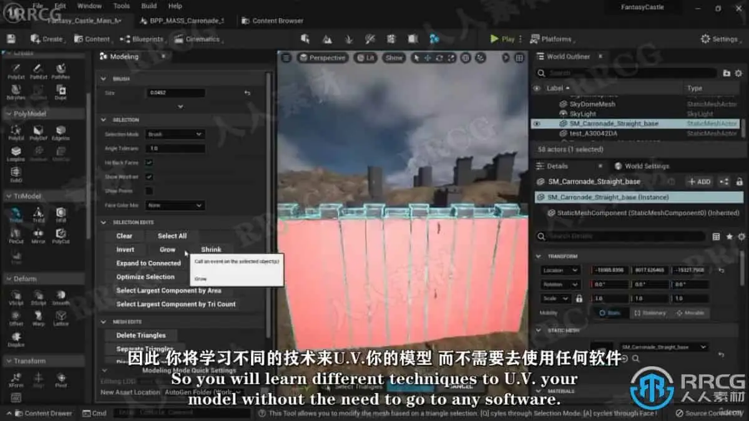Screen dimensions: 749x421
Task: Collapse the MESH EDITS section
Action: pyautogui.click(x=104, y=322)
